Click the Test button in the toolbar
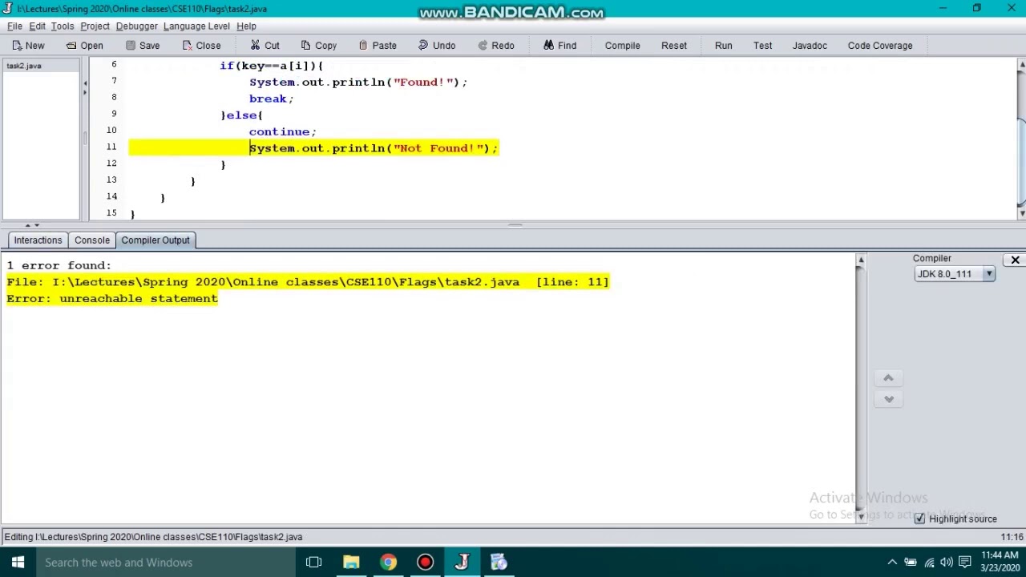Image resolution: width=1026 pixels, height=577 pixels. (x=762, y=46)
